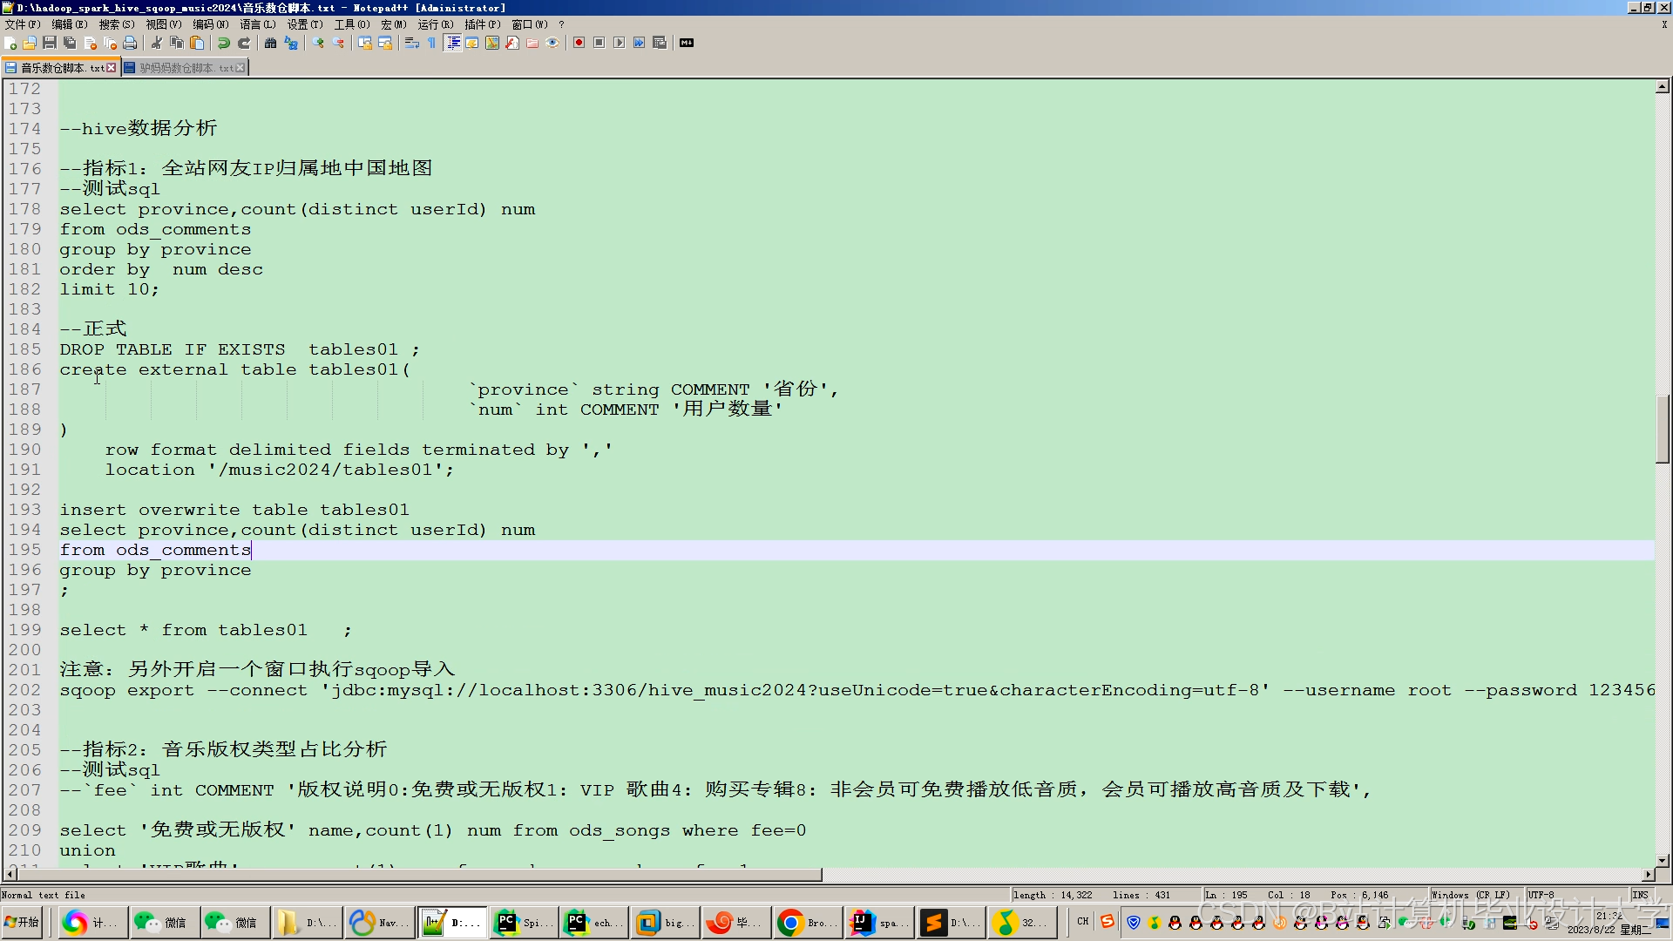Toggle file monitoring eye icon
1673x941 pixels.
coord(552,43)
